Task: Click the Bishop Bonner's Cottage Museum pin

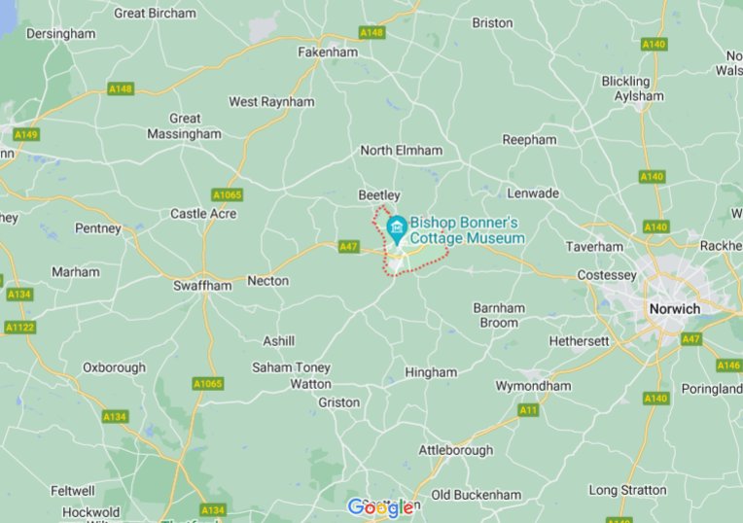Action: pos(397,229)
